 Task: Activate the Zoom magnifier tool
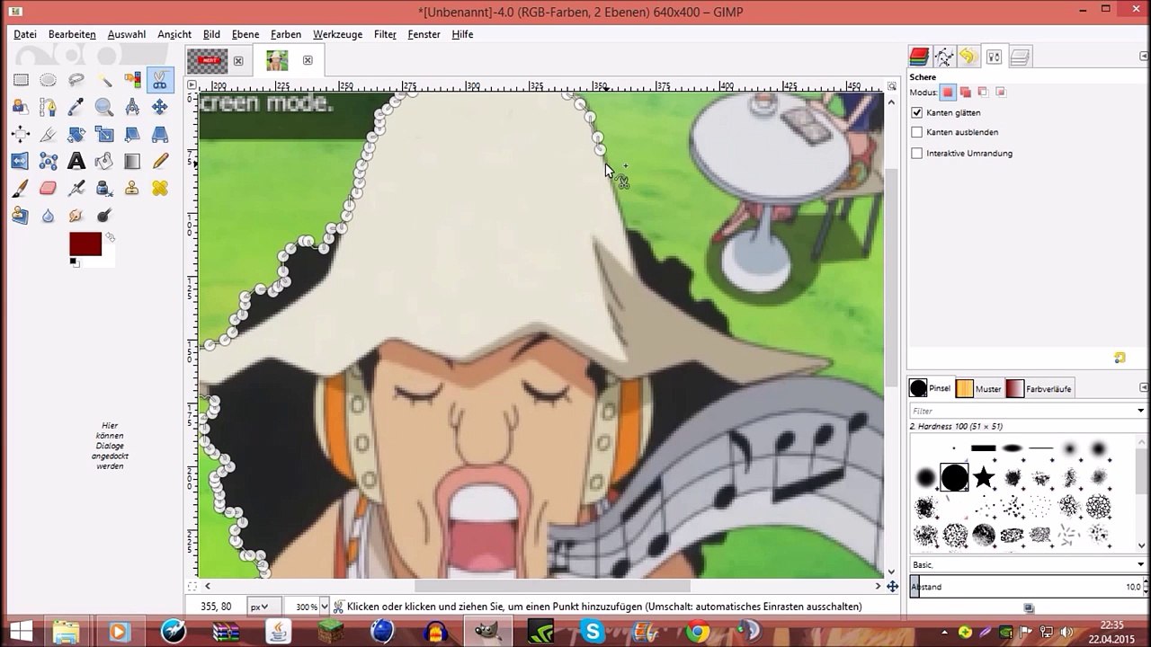click(x=104, y=107)
